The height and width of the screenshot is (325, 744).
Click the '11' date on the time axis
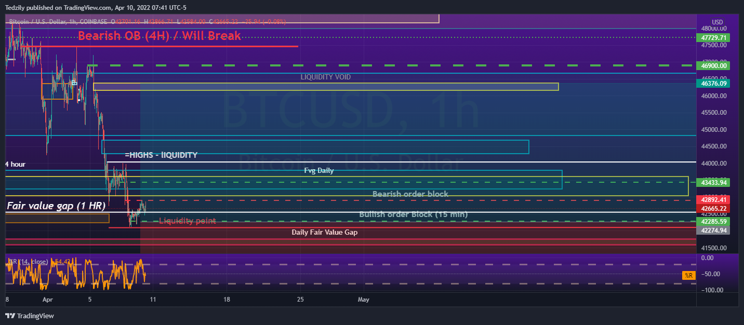(152, 300)
